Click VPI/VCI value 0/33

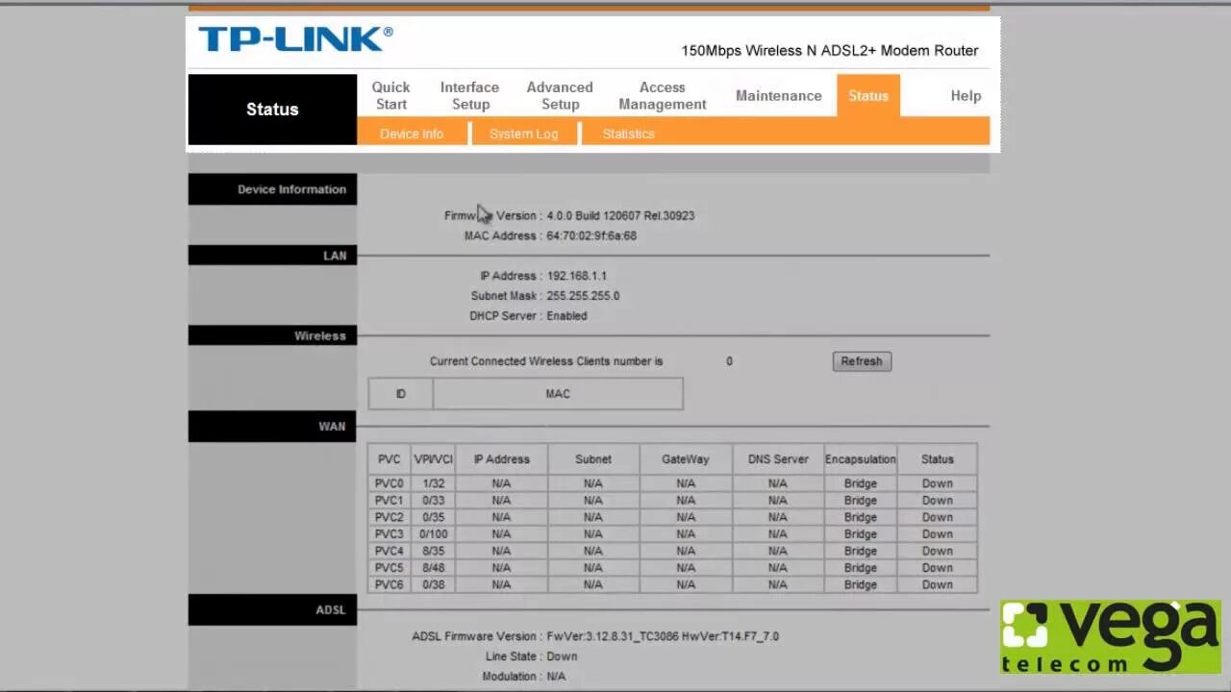pos(433,501)
